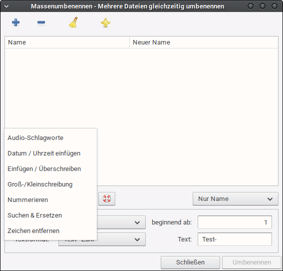Sort by the Neuer Name column header
Viewport: 283px width, 271px height.
tap(204, 42)
